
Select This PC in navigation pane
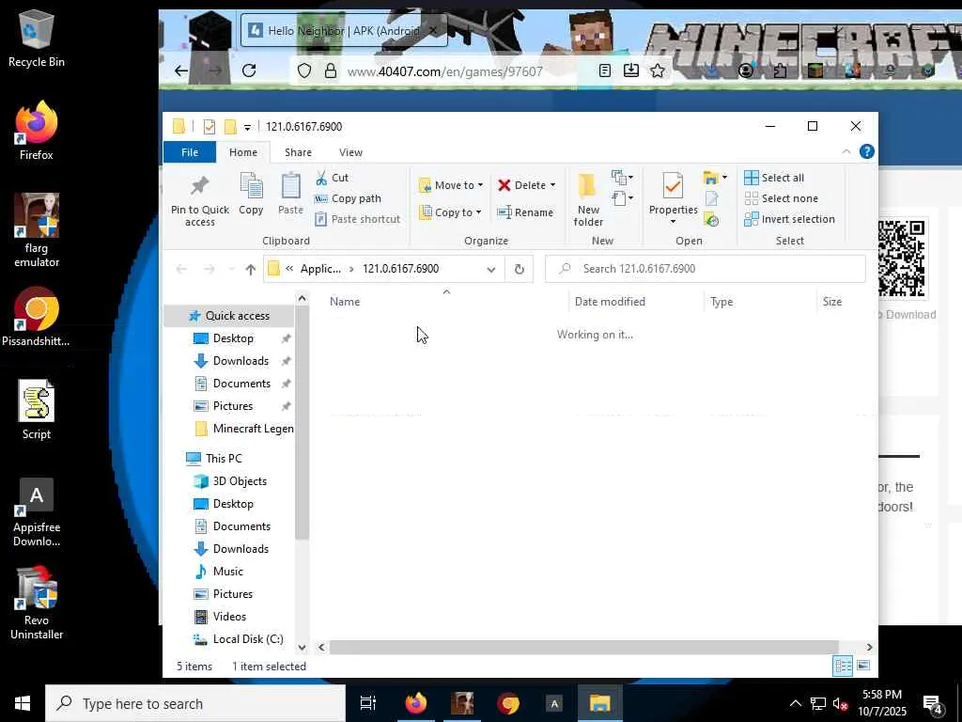point(224,459)
